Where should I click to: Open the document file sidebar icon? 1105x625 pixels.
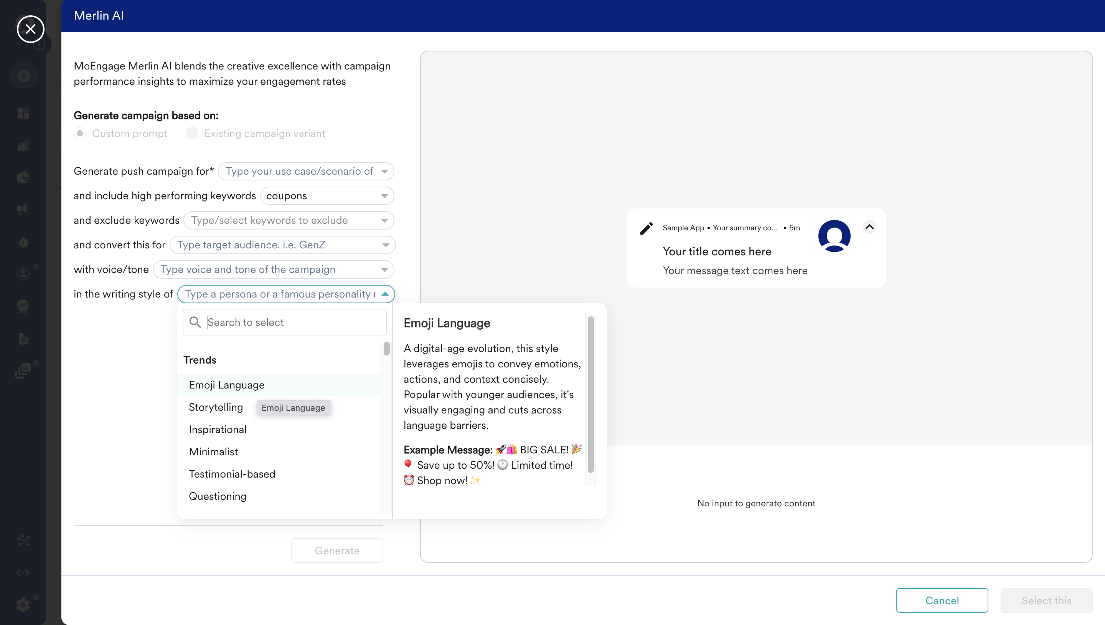(x=23, y=339)
